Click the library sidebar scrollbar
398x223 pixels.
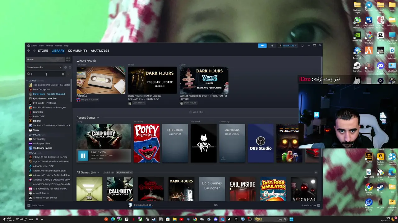pyautogui.click(x=72, y=90)
